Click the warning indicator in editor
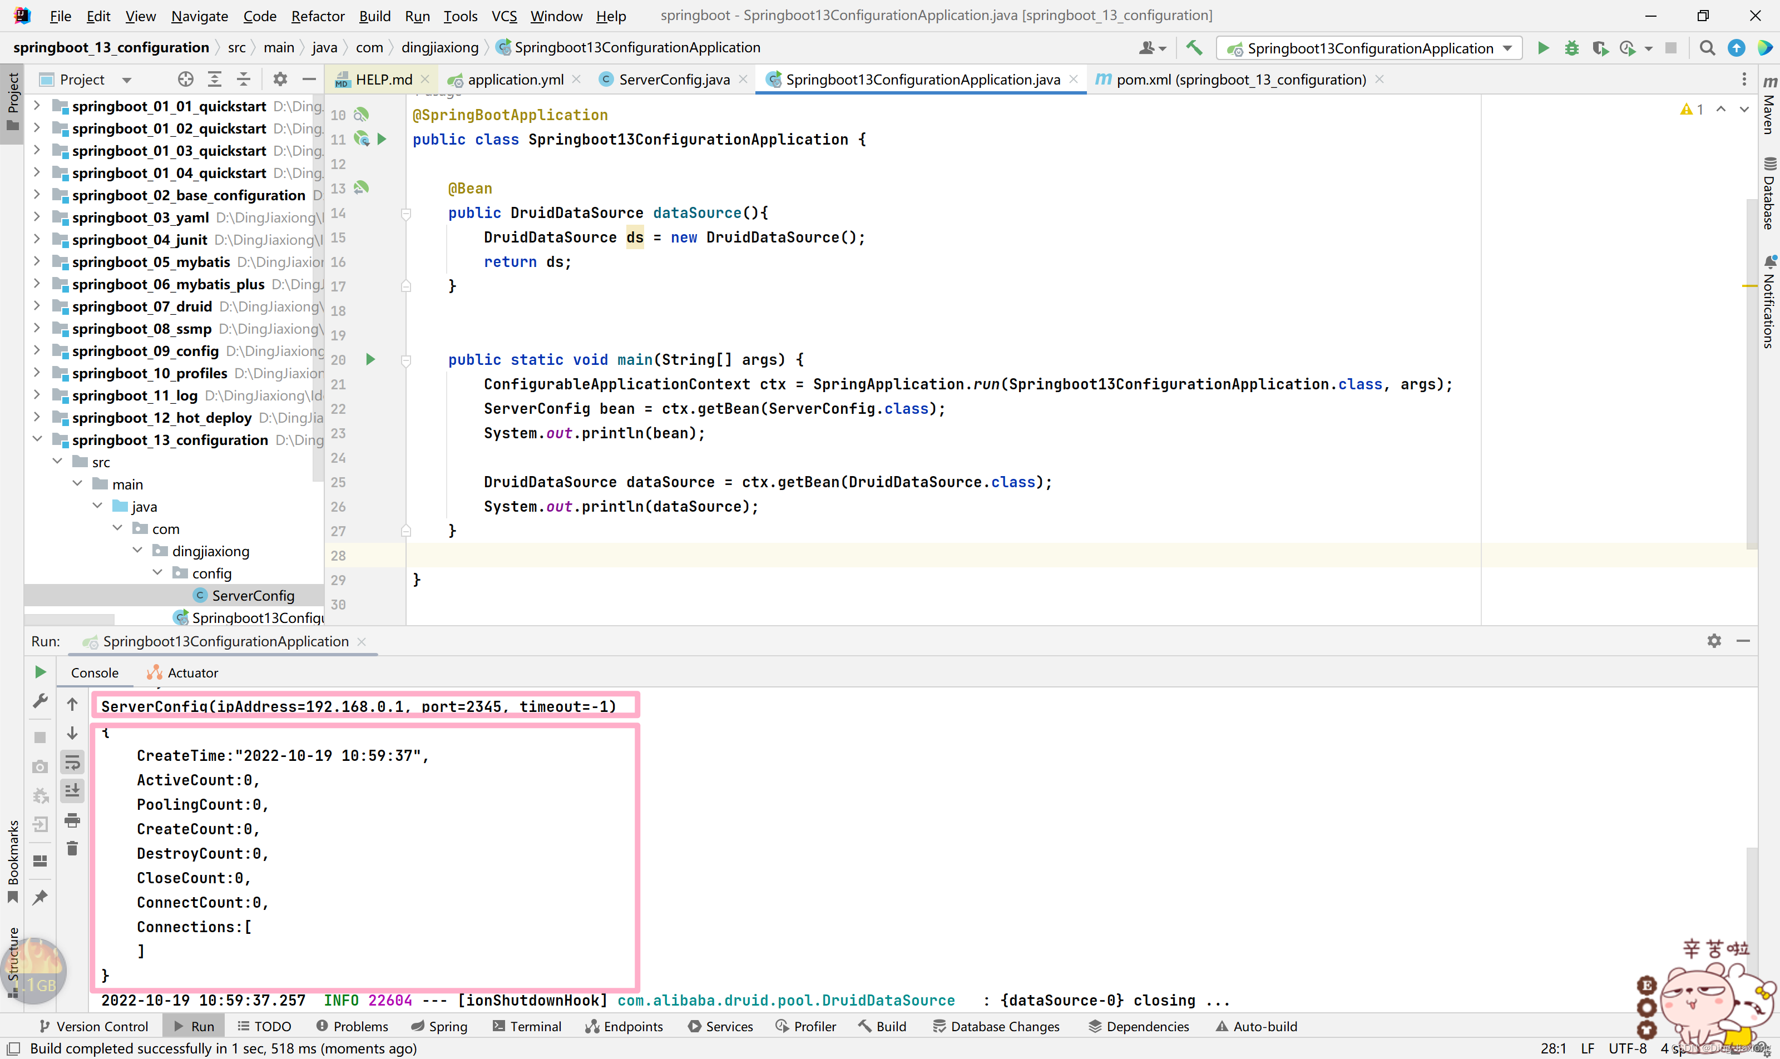1780x1059 pixels. [1692, 109]
